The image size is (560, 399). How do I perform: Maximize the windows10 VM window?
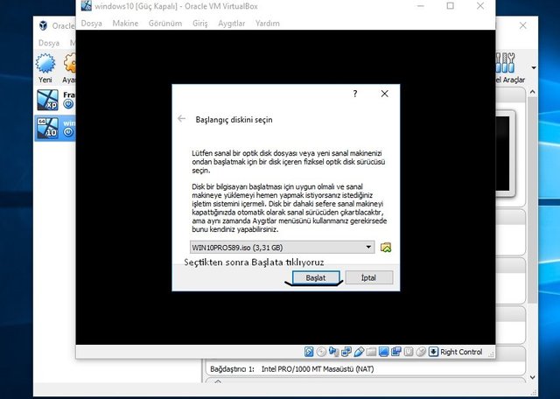tap(451, 6)
